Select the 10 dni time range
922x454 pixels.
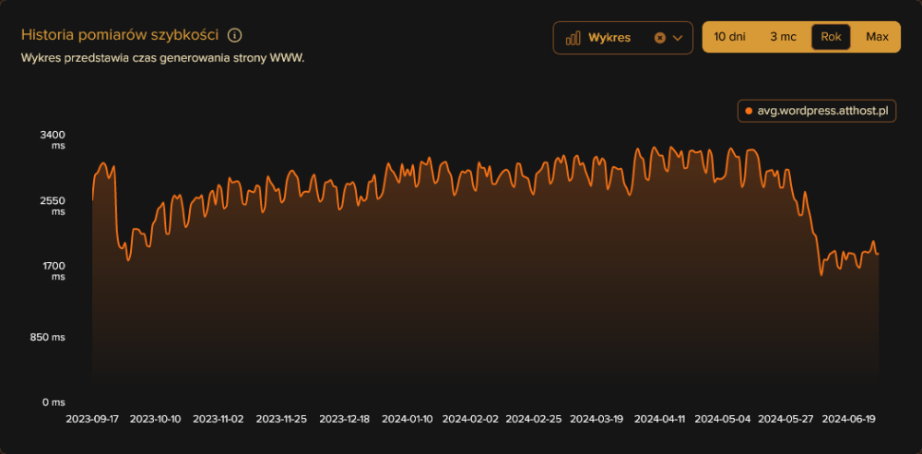coord(731,37)
